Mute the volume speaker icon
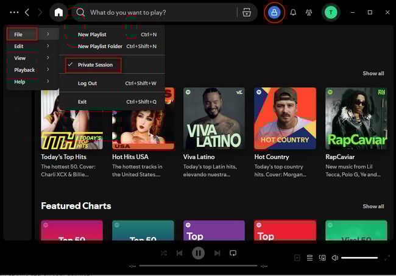This screenshot has height=276, width=396. point(335,258)
